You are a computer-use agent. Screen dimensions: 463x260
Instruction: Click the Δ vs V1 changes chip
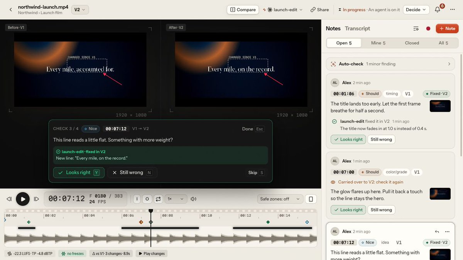(x=111, y=253)
